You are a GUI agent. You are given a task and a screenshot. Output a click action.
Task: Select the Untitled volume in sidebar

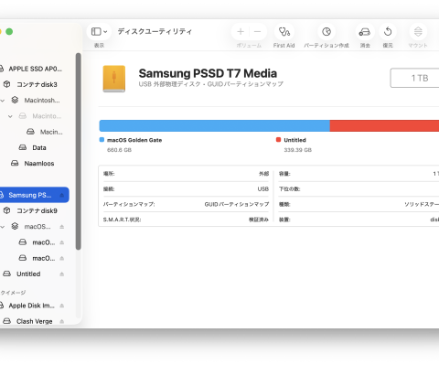28,274
